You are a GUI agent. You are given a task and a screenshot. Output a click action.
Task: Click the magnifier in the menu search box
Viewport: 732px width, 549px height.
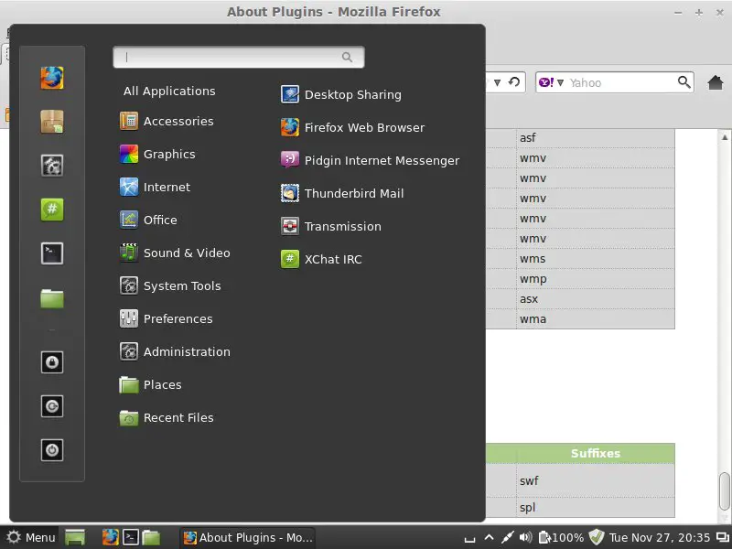[347, 57]
